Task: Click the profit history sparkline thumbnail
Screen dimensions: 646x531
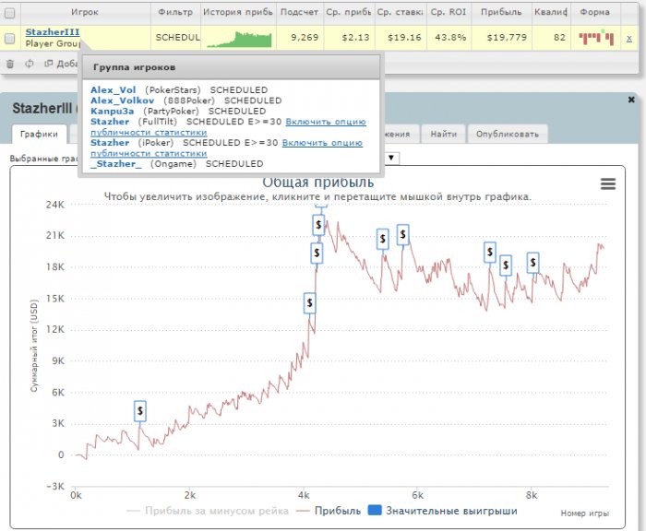Action: tap(239, 39)
